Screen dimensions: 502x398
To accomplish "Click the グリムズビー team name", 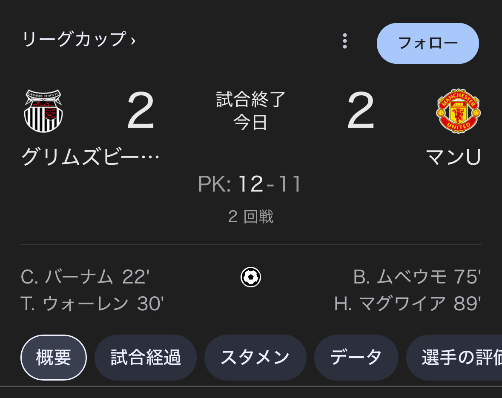I will [x=90, y=157].
